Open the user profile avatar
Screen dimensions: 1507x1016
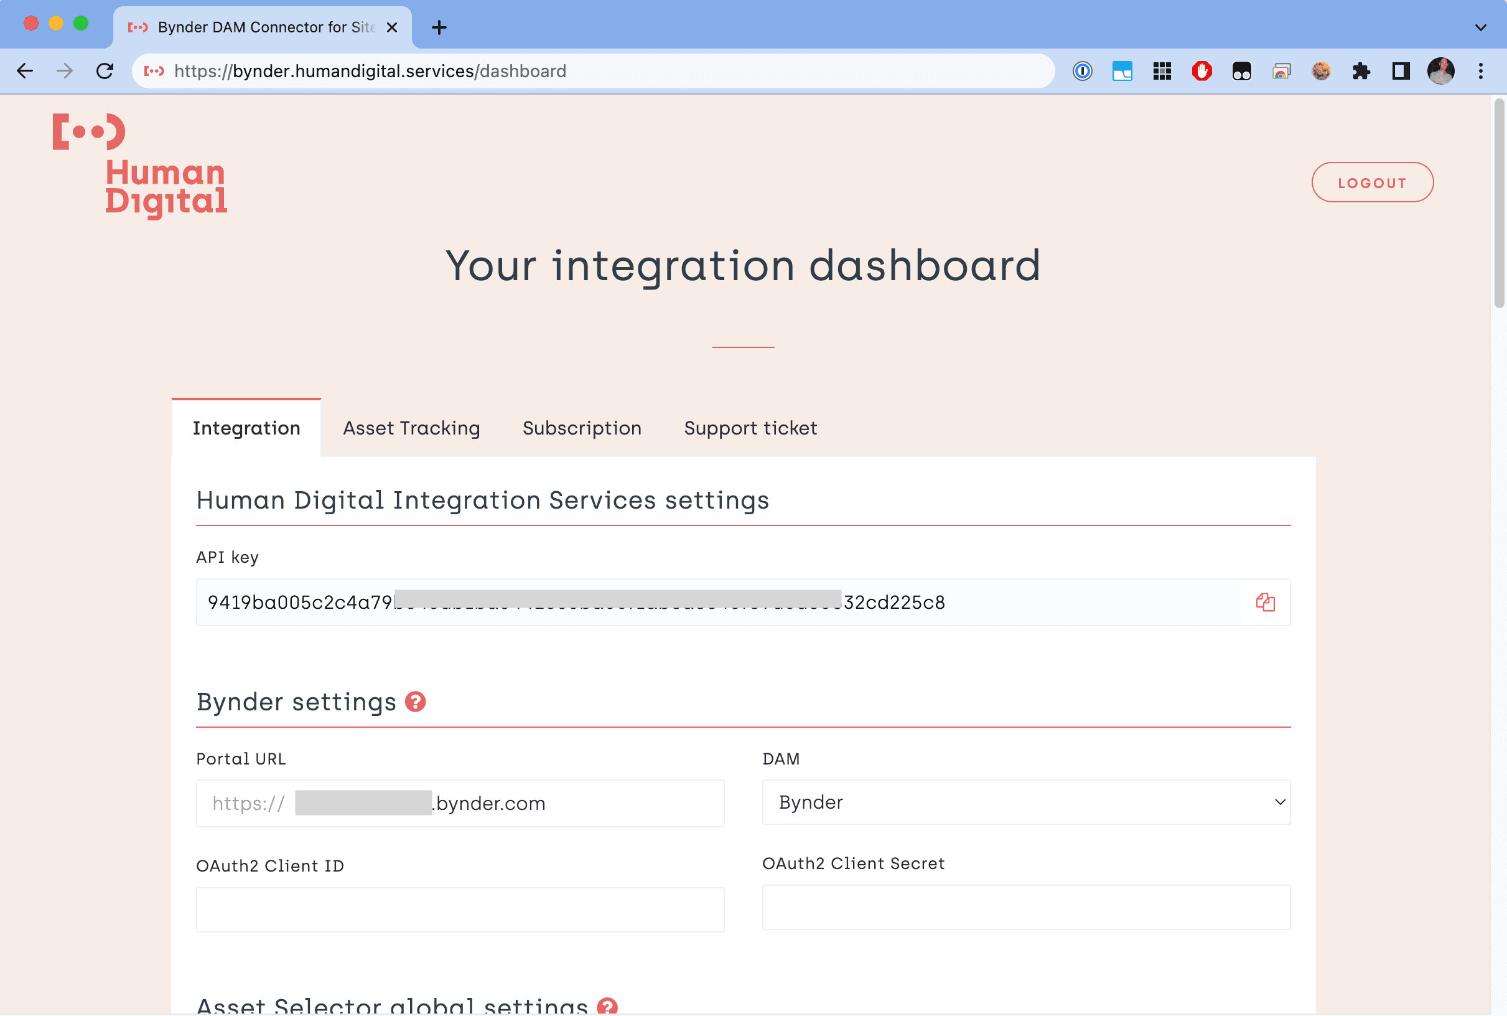pyautogui.click(x=1440, y=71)
